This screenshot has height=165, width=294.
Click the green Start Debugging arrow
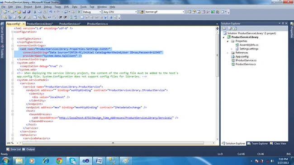click(x=79, y=12)
